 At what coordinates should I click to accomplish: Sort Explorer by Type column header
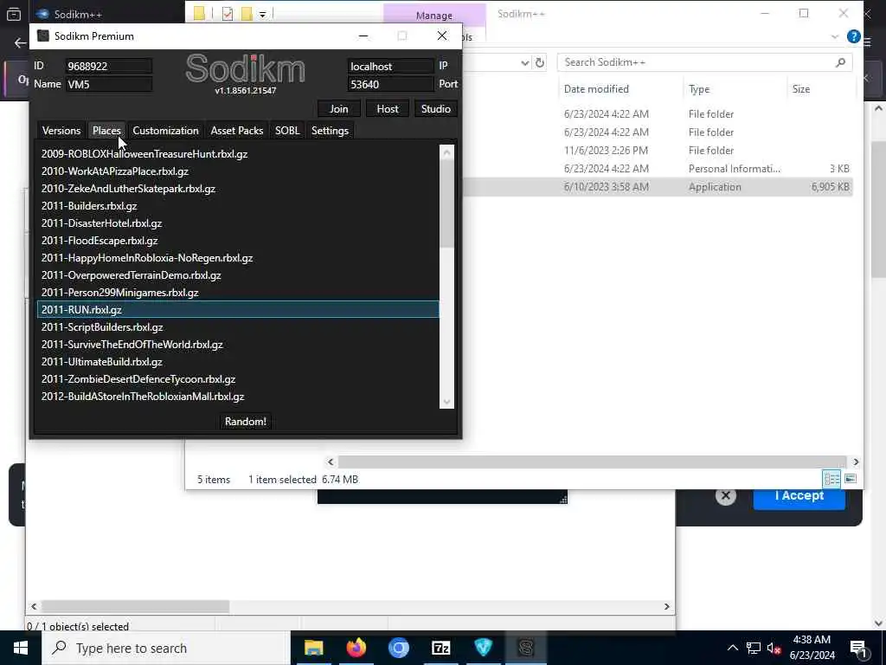pyautogui.click(x=699, y=89)
